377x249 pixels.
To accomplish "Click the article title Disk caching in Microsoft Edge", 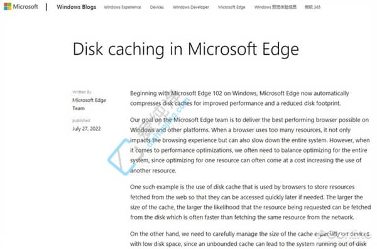I will click(x=185, y=49).
